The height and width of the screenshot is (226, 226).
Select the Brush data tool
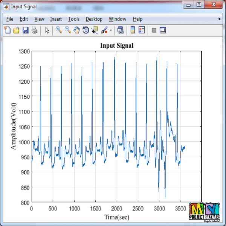(104, 30)
